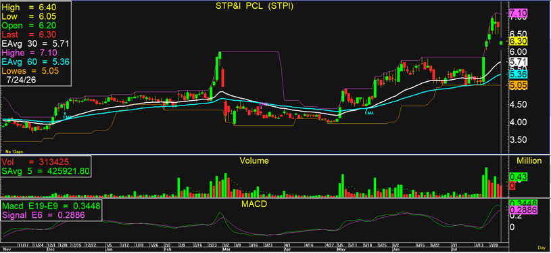Click the Day timeframe label

click(541, 248)
